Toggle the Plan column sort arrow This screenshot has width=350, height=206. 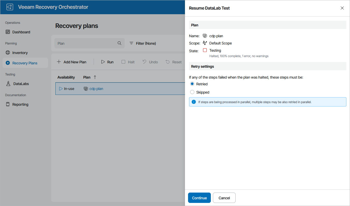click(x=95, y=77)
